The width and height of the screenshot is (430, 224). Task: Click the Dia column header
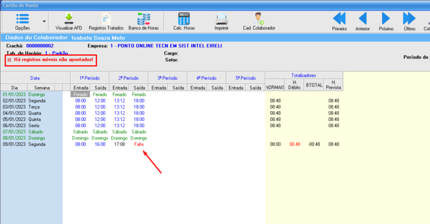tap(14, 88)
